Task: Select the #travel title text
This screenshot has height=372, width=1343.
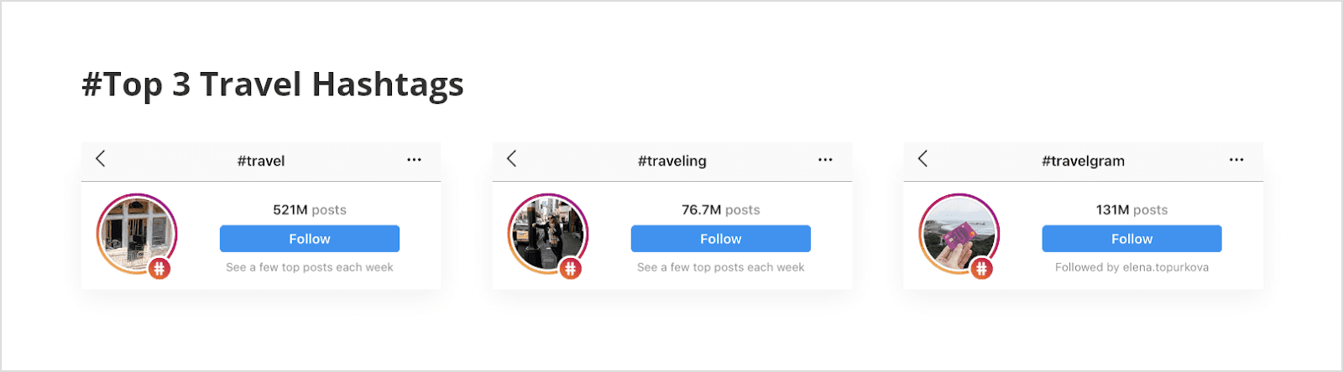Action: (261, 161)
